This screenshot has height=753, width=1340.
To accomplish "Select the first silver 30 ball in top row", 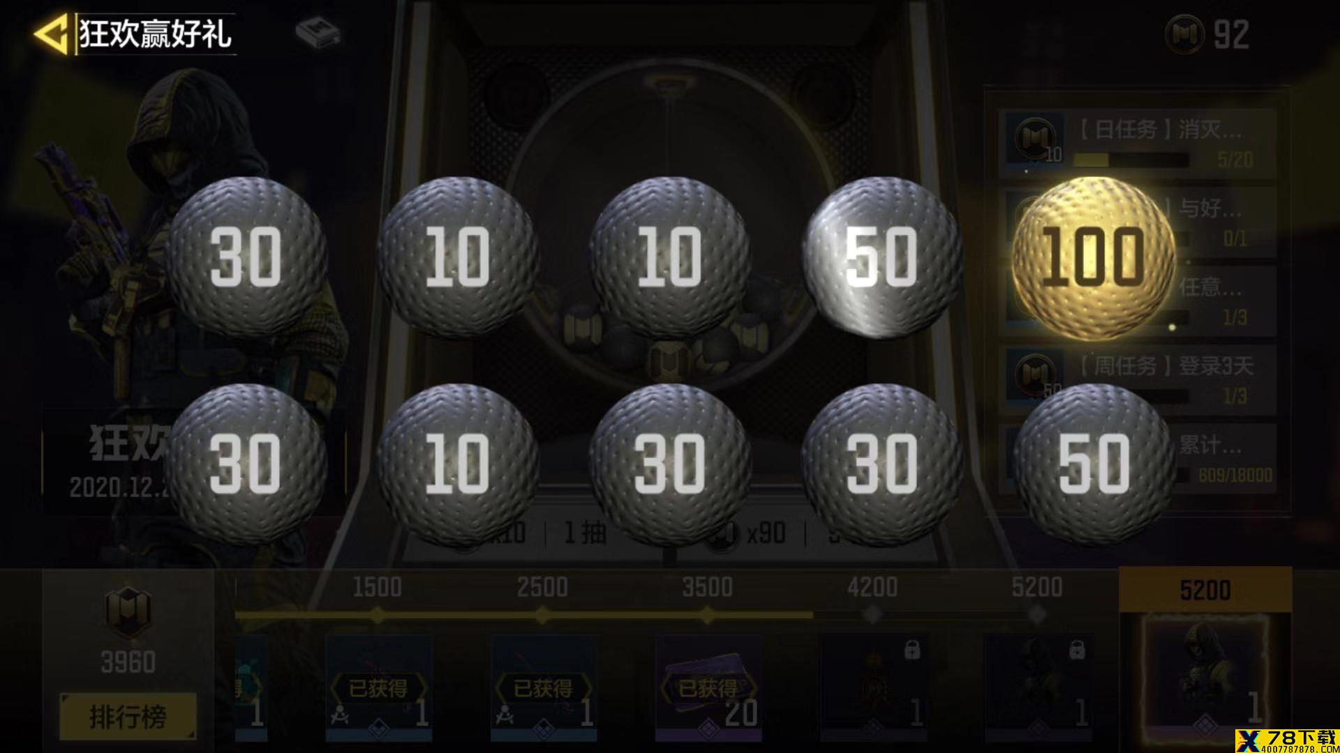I will point(246,258).
